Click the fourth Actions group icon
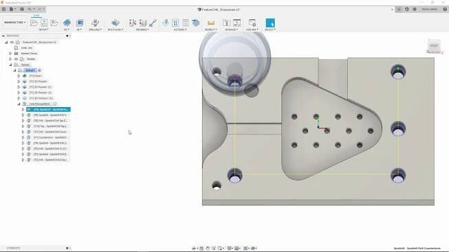 [x=196, y=23]
